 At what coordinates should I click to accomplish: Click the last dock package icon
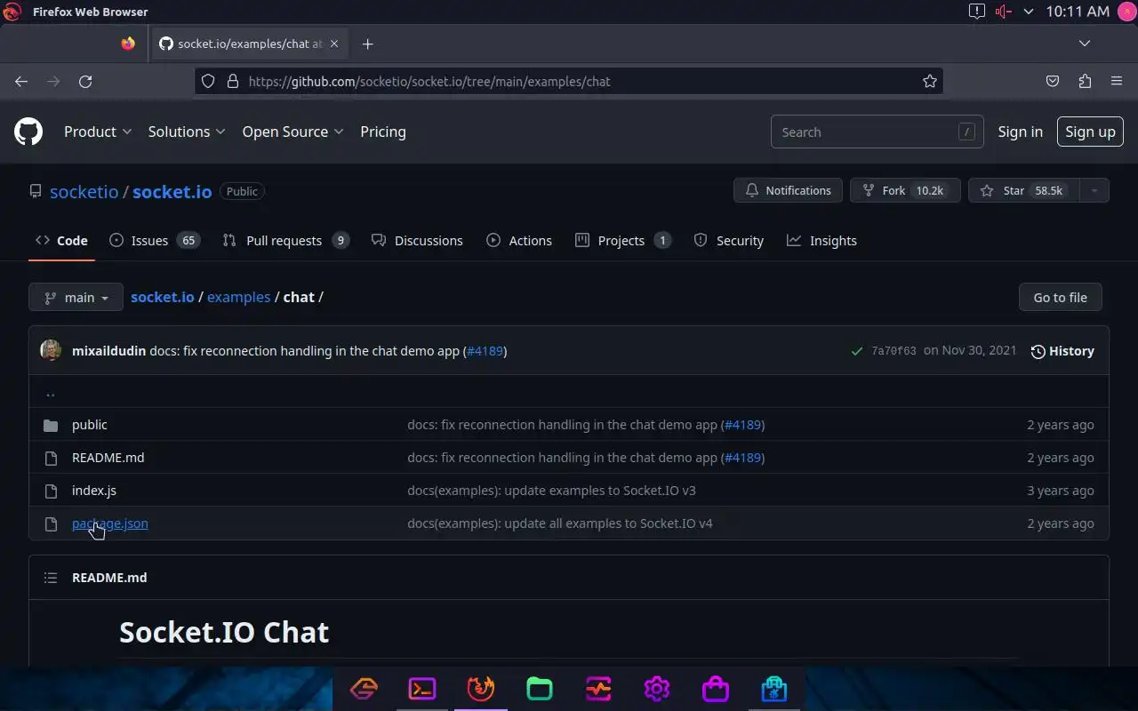(x=774, y=689)
